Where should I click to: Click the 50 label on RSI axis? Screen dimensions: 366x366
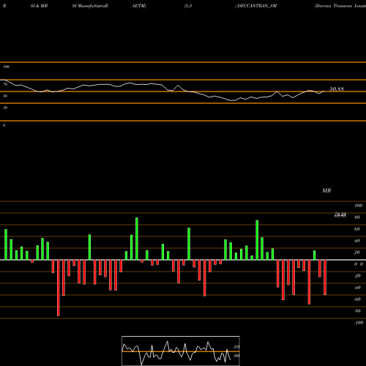coord(5,96)
